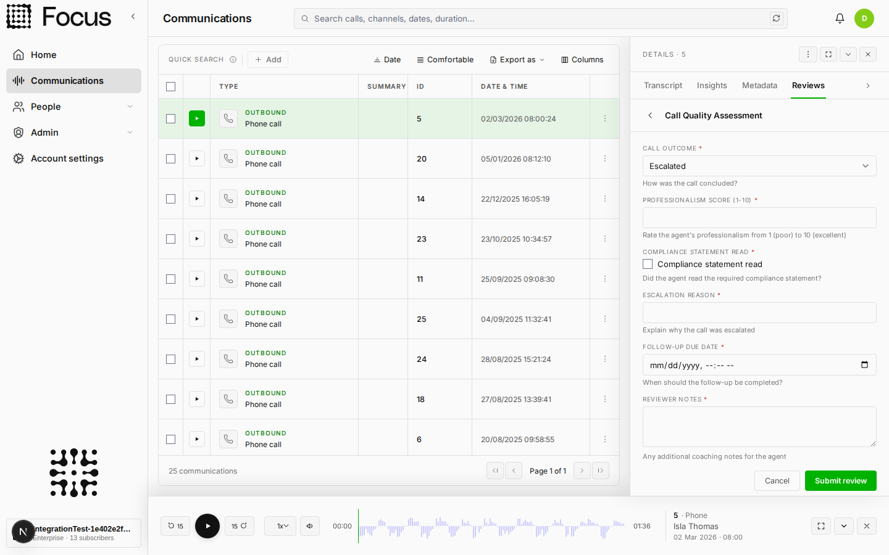
Task: Mute the audio player volume
Action: coord(310,526)
